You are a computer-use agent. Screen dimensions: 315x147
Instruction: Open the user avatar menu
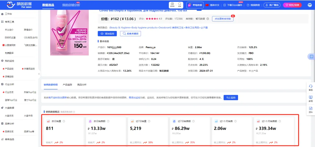[309, 5]
